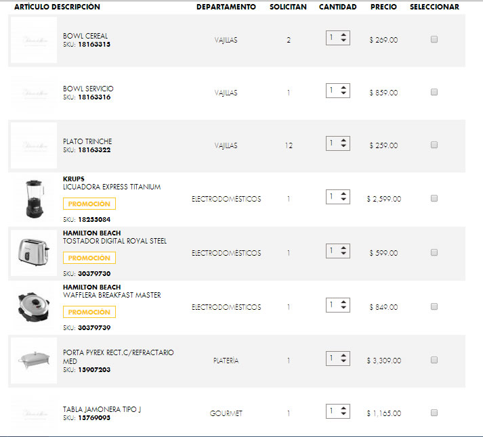This screenshot has width=483, height=437.
Task: Click the Precio column header
Action: pos(383,7)
